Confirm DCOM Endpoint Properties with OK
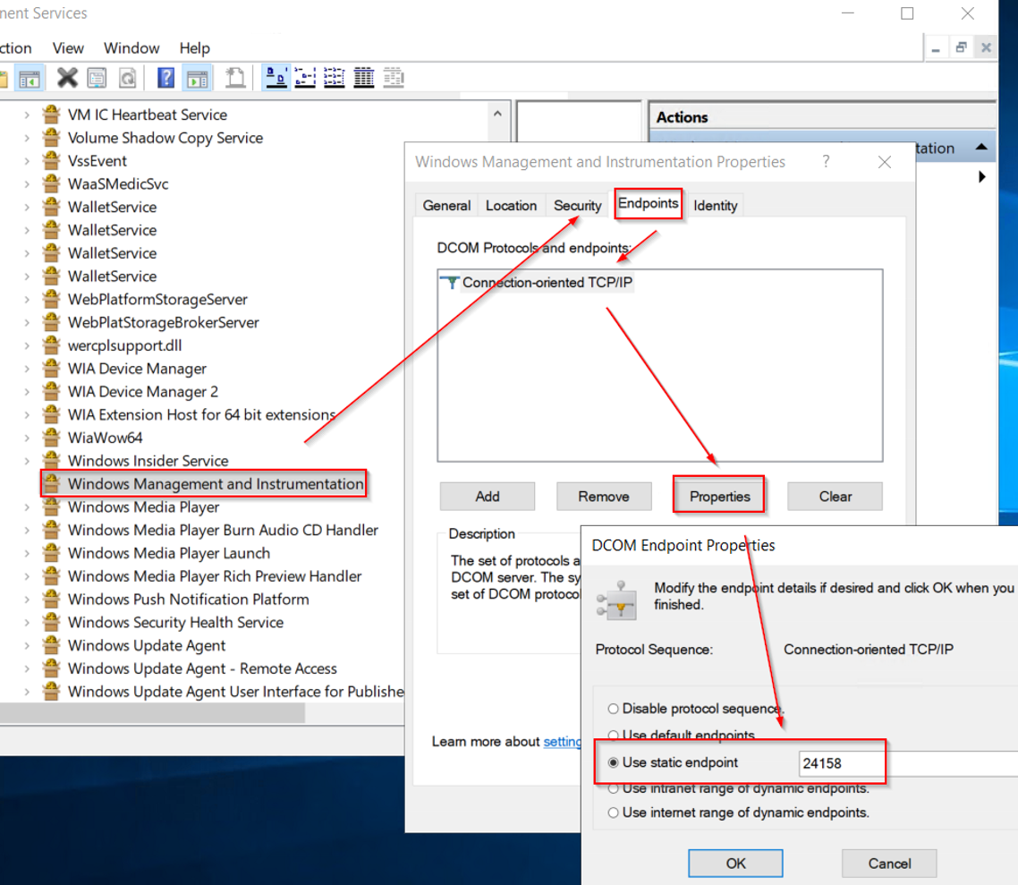The height and width of the screenshot is (885, 1018). [735, 864]
